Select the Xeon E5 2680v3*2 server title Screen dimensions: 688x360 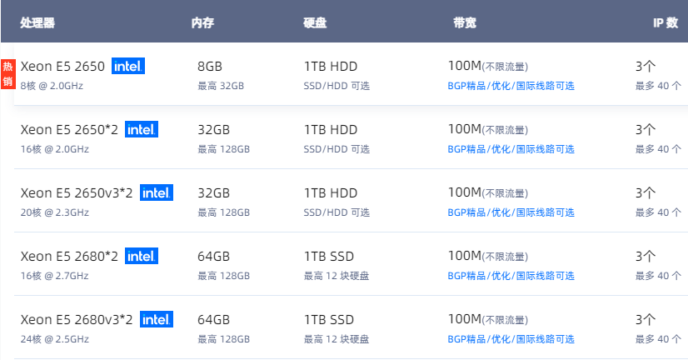(77, 319)
